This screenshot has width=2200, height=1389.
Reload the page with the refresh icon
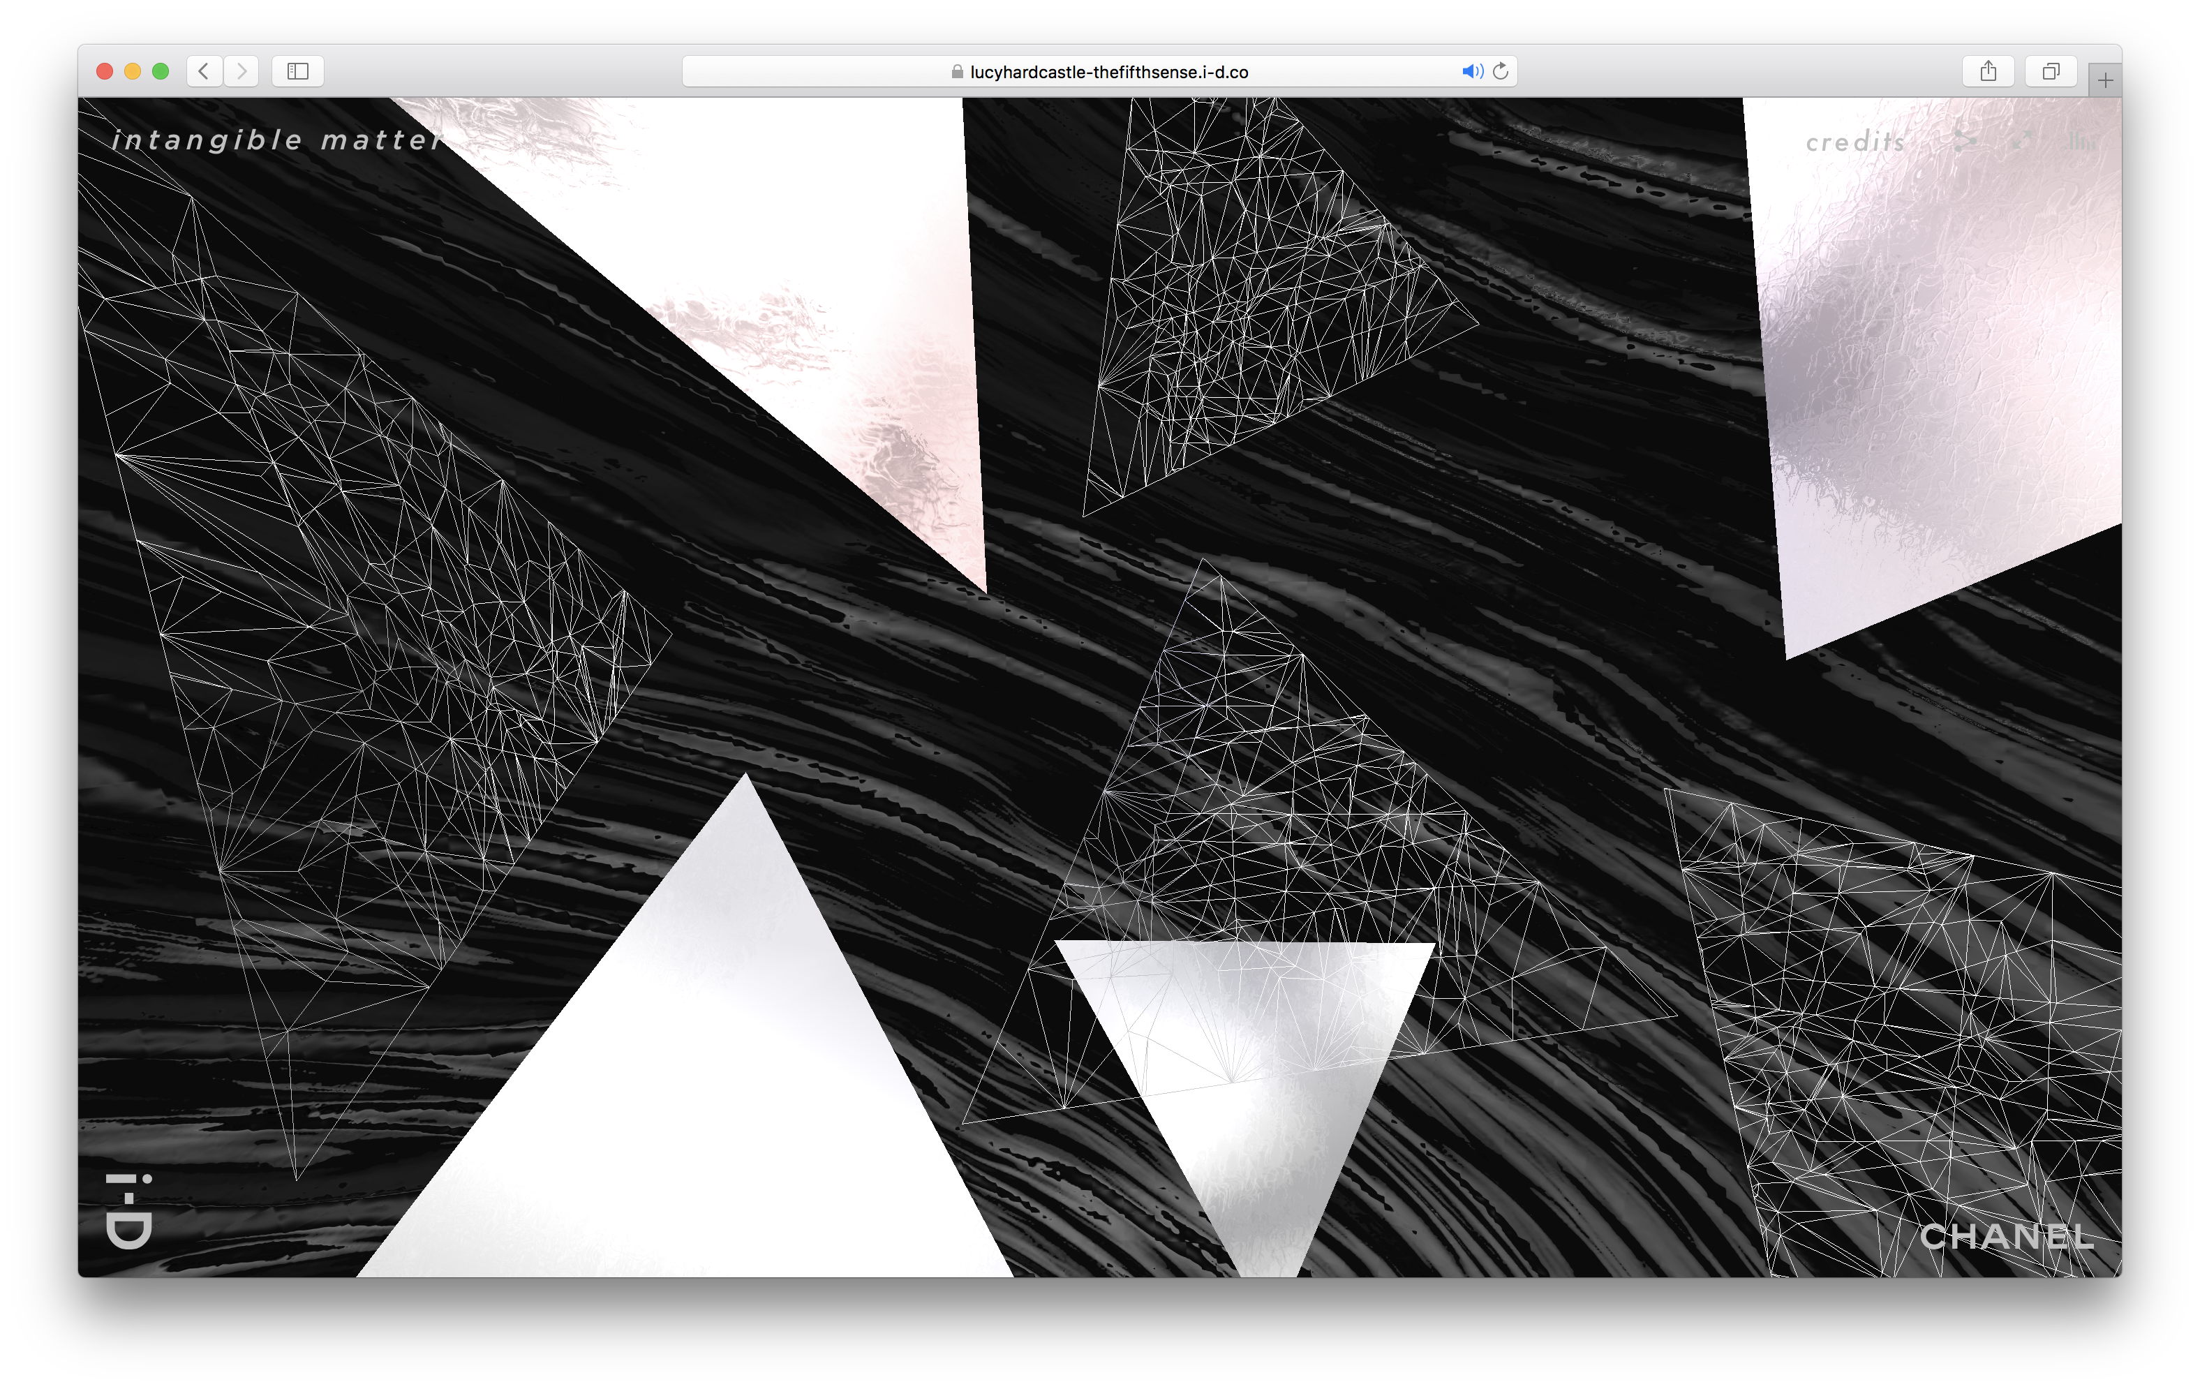1500,71
